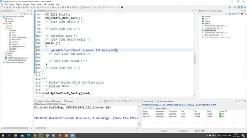
Task: Open Windows Start menu
Action: coord(3,135)
